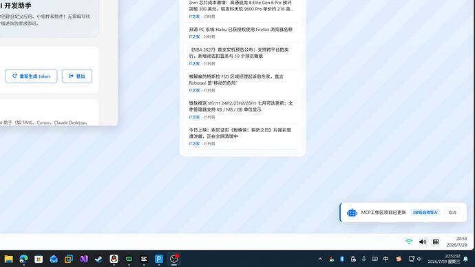Screen dimensions: 475x267
Task: Click the USB safely remove tray icon
Action: (353, 259)
